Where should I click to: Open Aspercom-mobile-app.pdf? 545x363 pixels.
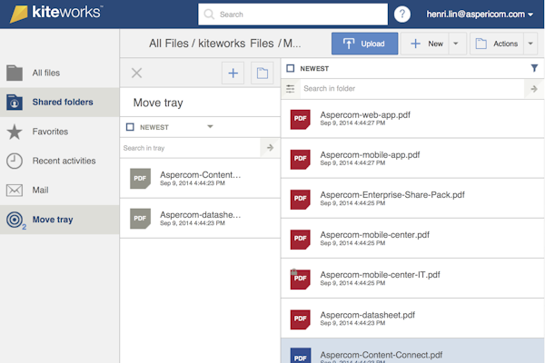412,159
